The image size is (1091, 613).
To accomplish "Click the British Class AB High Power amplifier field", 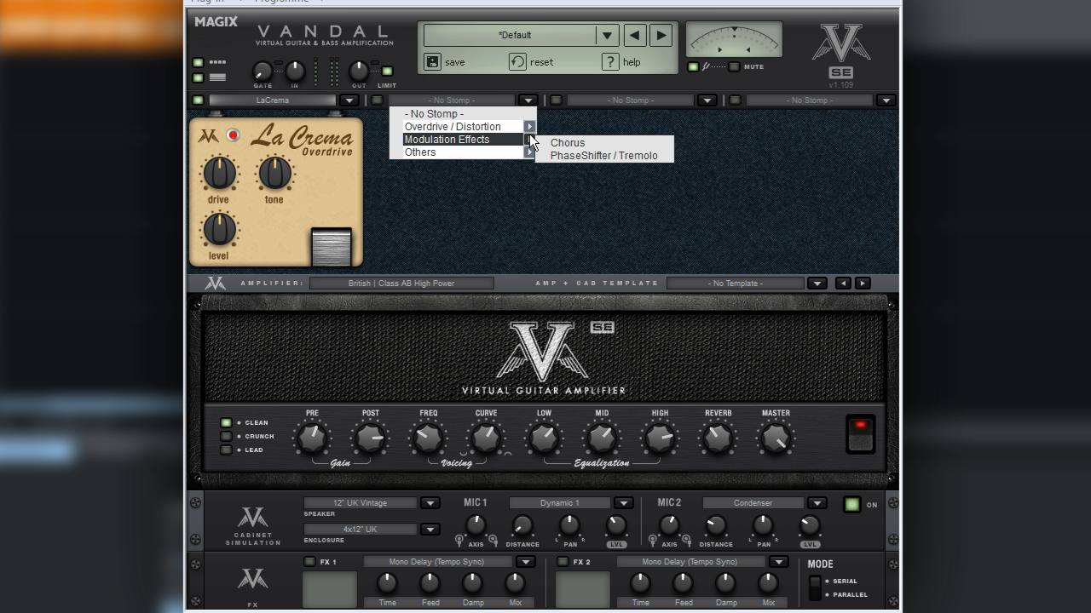I will click(x=401, y=283).
